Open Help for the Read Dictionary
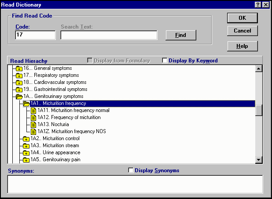This screenshot has width=272, height=199. click(x=242, y=46)
